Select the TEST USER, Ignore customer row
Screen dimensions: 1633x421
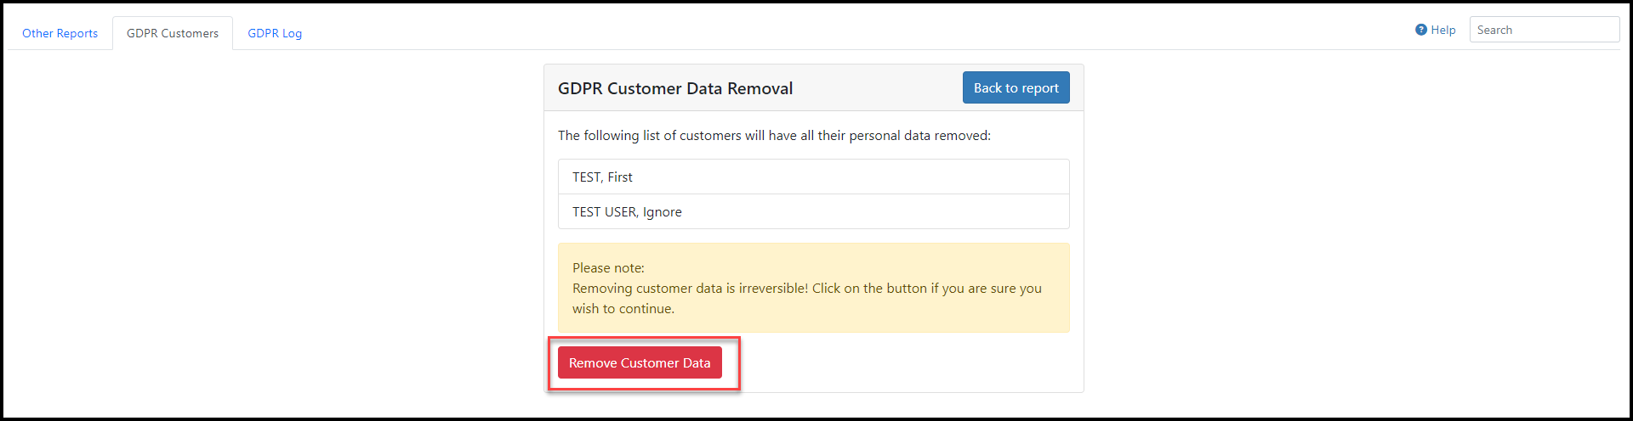pos(814,211)
